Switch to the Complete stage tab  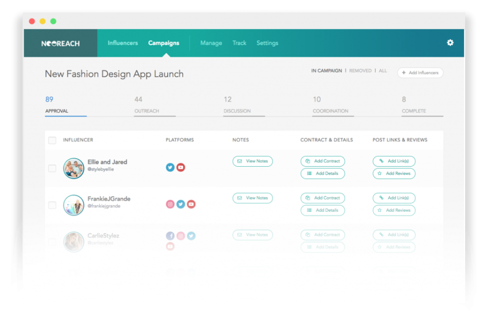tap(422, 106)
